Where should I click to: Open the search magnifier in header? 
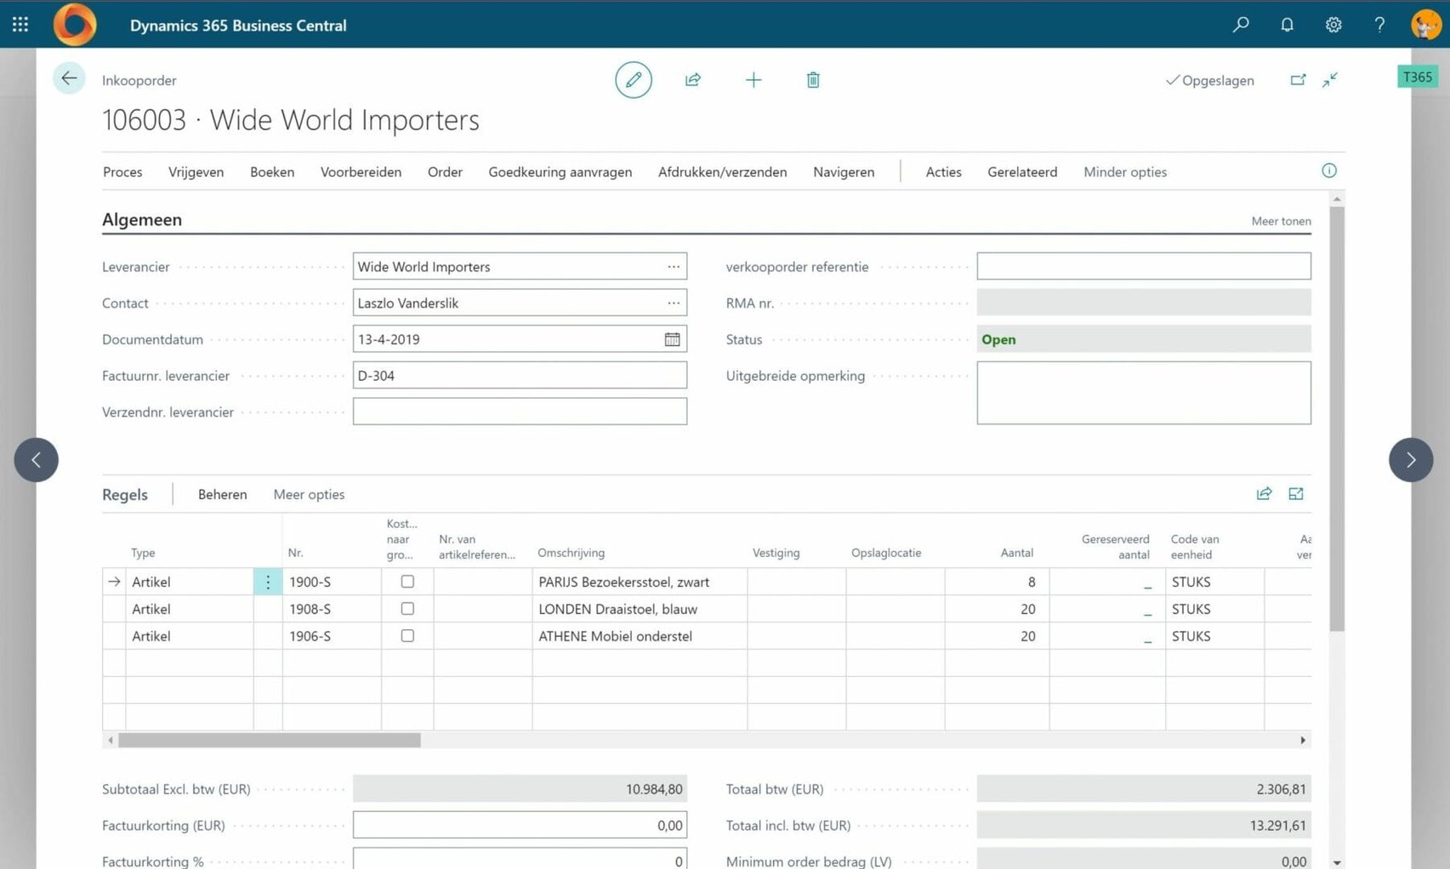(x=1241, y=25)
